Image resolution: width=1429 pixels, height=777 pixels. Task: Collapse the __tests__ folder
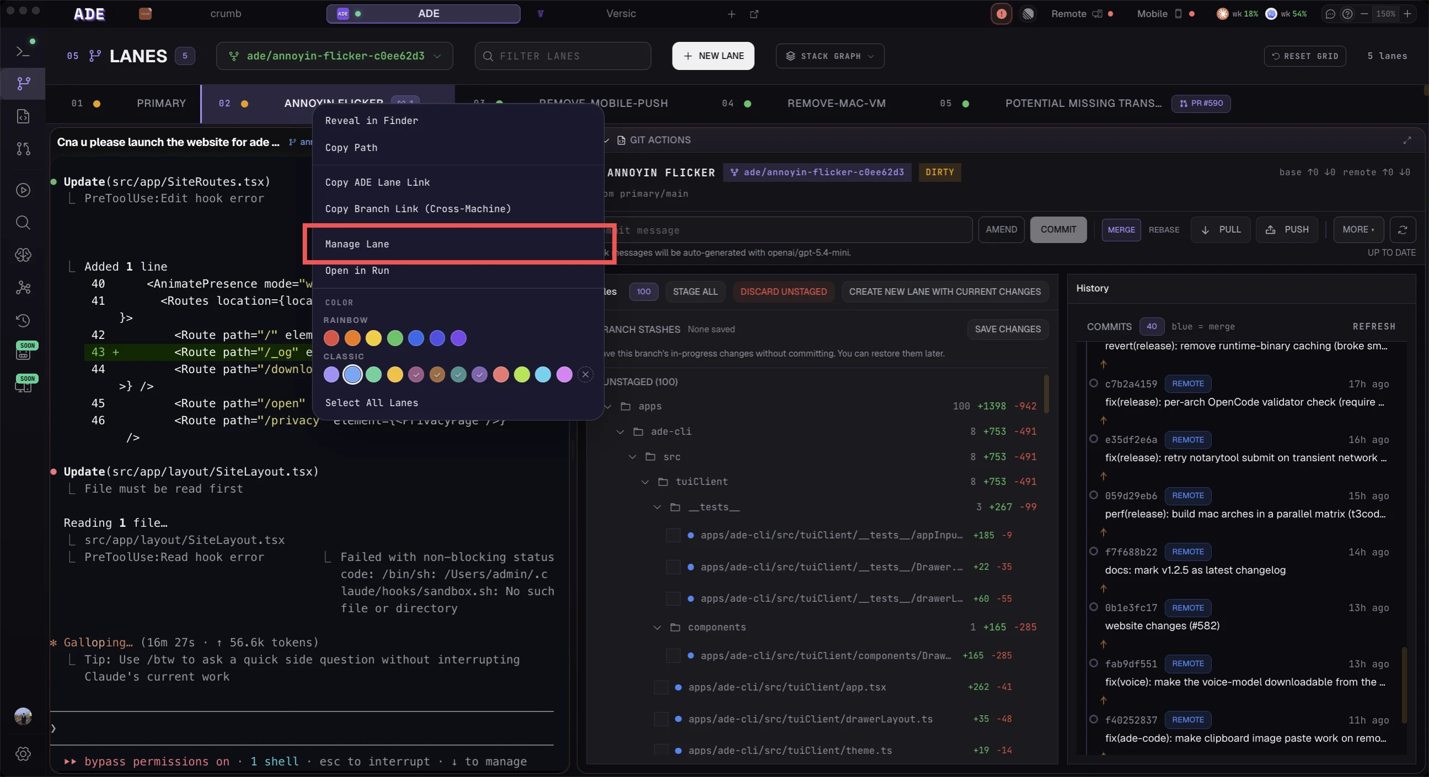(657, 507)
